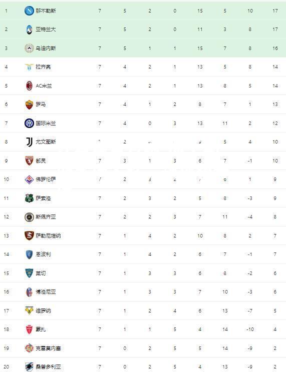Open the 国际米兰 team link
This screenshot has width=286, height=372.
pyautogui.click(x=46, y=123)
